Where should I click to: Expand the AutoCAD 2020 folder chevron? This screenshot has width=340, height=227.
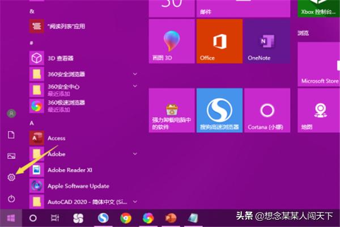coord(135,202)
